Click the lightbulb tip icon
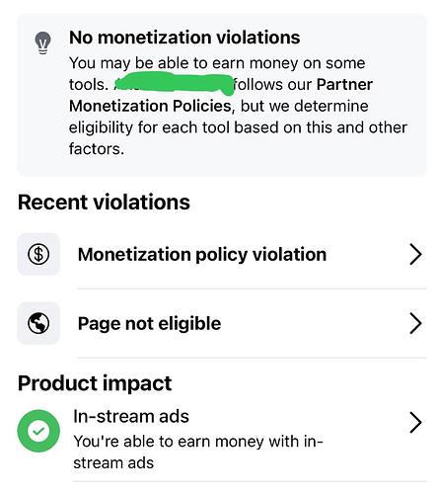438x494 pixels. coord(42,42)
